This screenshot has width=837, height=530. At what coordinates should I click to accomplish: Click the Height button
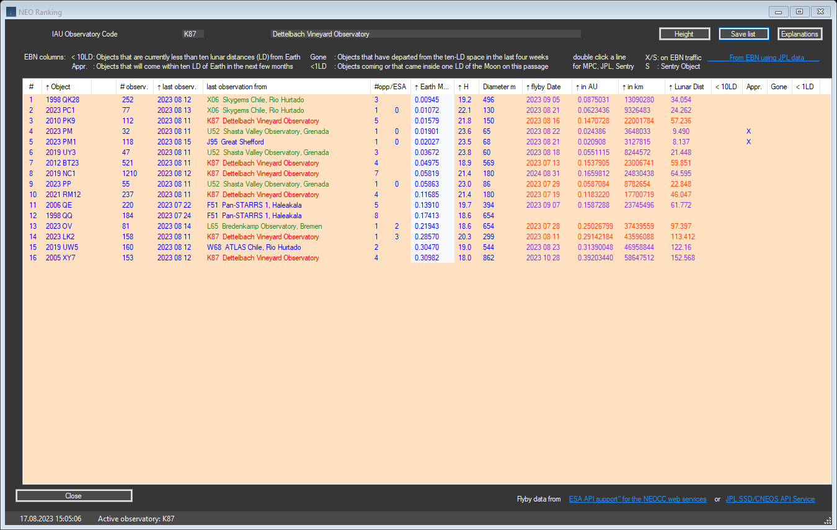684,34
